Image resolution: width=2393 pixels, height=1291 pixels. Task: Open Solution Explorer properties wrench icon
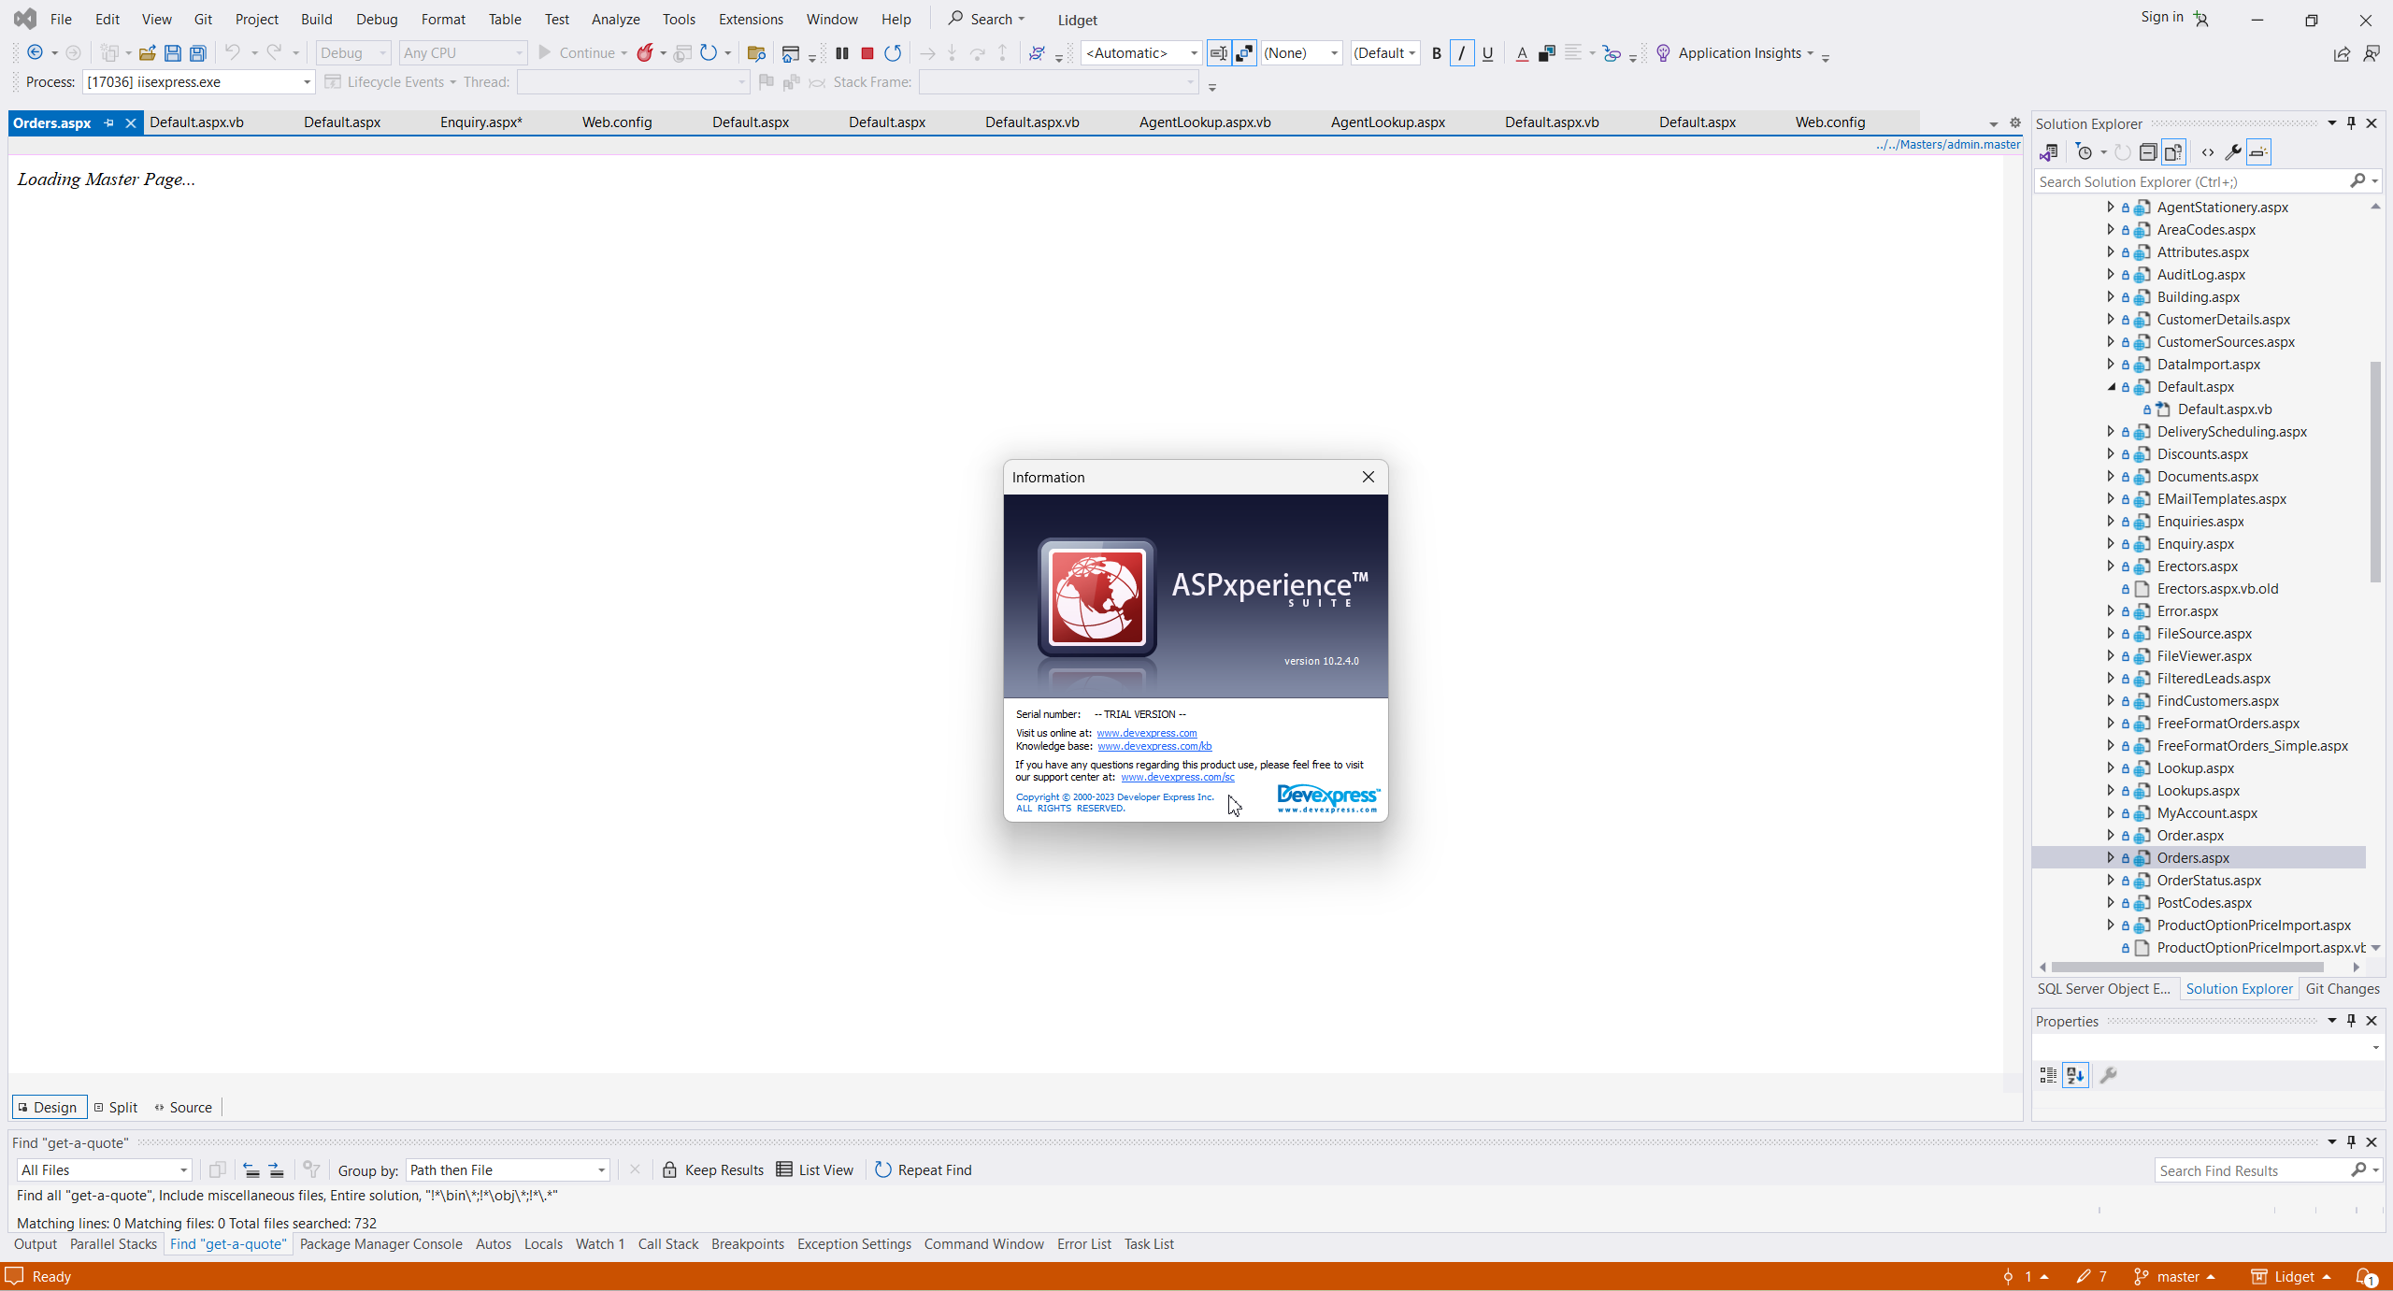[2232, 152]
